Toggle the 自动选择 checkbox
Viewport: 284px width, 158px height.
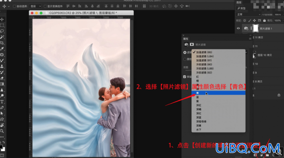15,6
